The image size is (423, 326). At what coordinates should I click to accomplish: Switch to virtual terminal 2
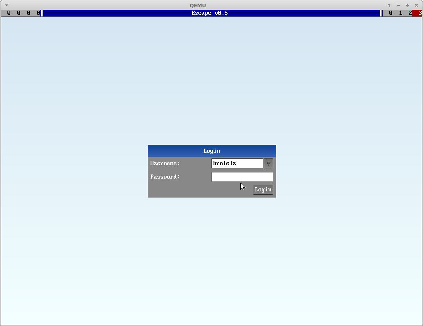pyautogui.click(x=410, y=13)
